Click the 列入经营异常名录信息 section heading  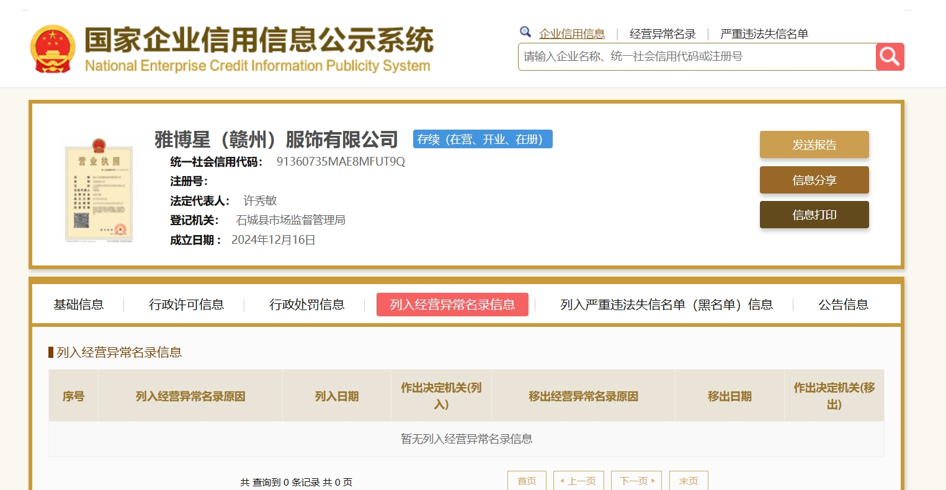pyautogui.click(x=119, y=352)
